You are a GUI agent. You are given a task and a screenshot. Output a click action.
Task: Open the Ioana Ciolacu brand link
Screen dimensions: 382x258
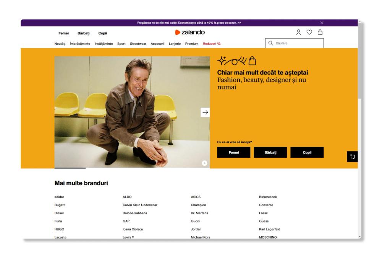133,229
